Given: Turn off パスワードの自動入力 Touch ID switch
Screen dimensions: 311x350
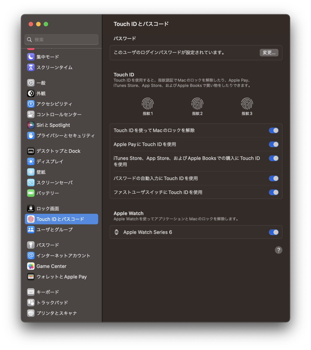Looking at the screenshot, I should [x=274, y=178].
